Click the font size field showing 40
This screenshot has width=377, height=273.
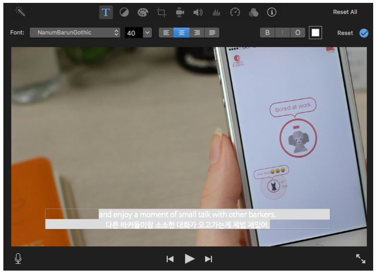click(x=134, y=33)
